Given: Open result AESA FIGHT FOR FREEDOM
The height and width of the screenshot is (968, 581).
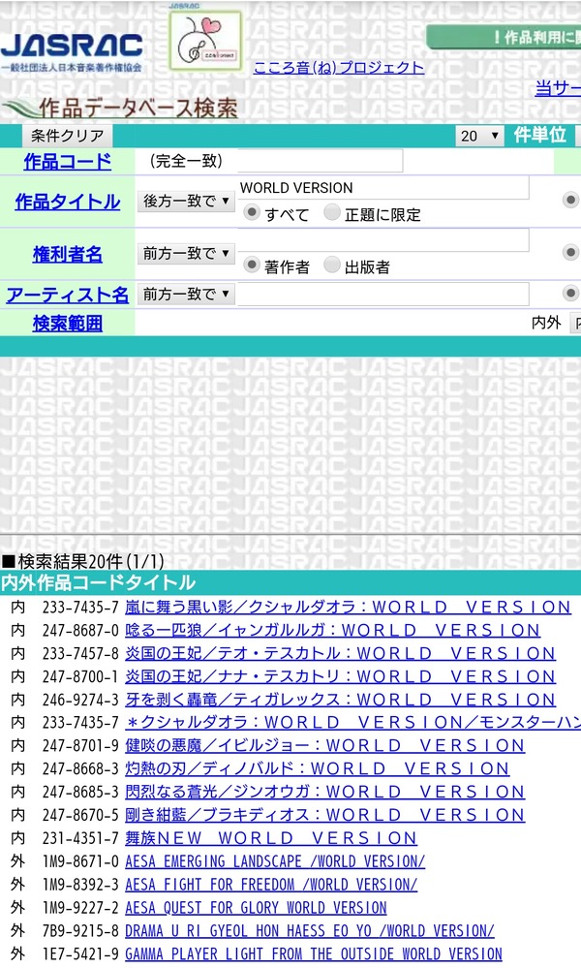Looking at the screenshot, I should tap(271, 884).
